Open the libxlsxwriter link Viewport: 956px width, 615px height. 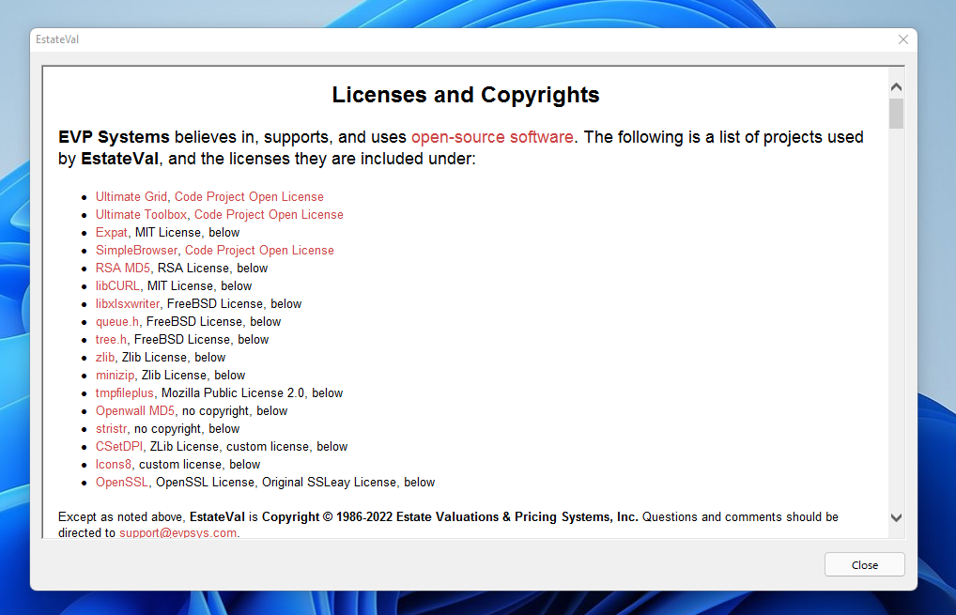tap(128, 303)
